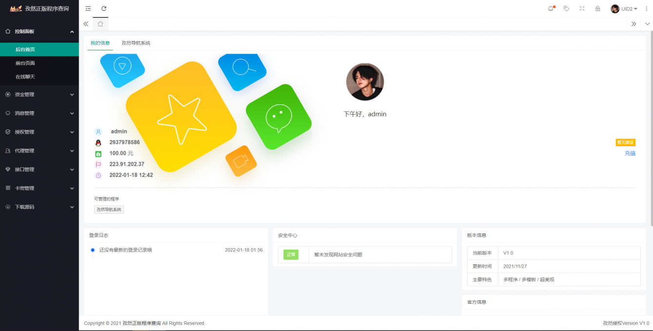Select the 我的信息 tab
Image resolution: width=653 pixels, height=331 pixels.
point(100,43)
